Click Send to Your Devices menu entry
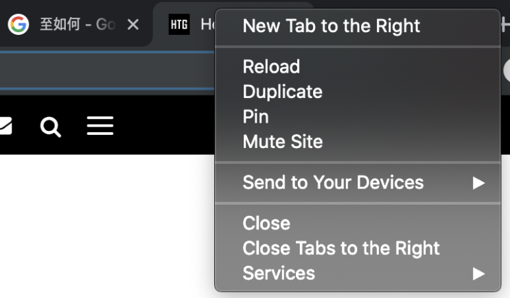 click(x=333, y=183)
